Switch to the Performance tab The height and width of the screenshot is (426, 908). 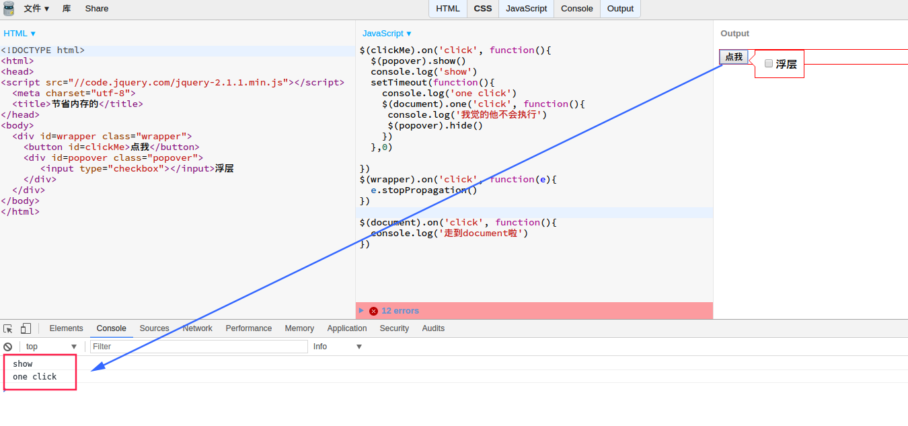pos(249,328)
